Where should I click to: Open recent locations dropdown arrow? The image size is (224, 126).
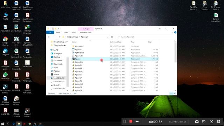(57, 37)
